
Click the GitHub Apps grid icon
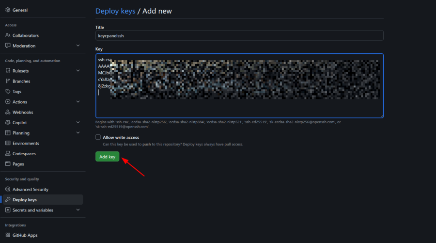click(x=8, y=235)
